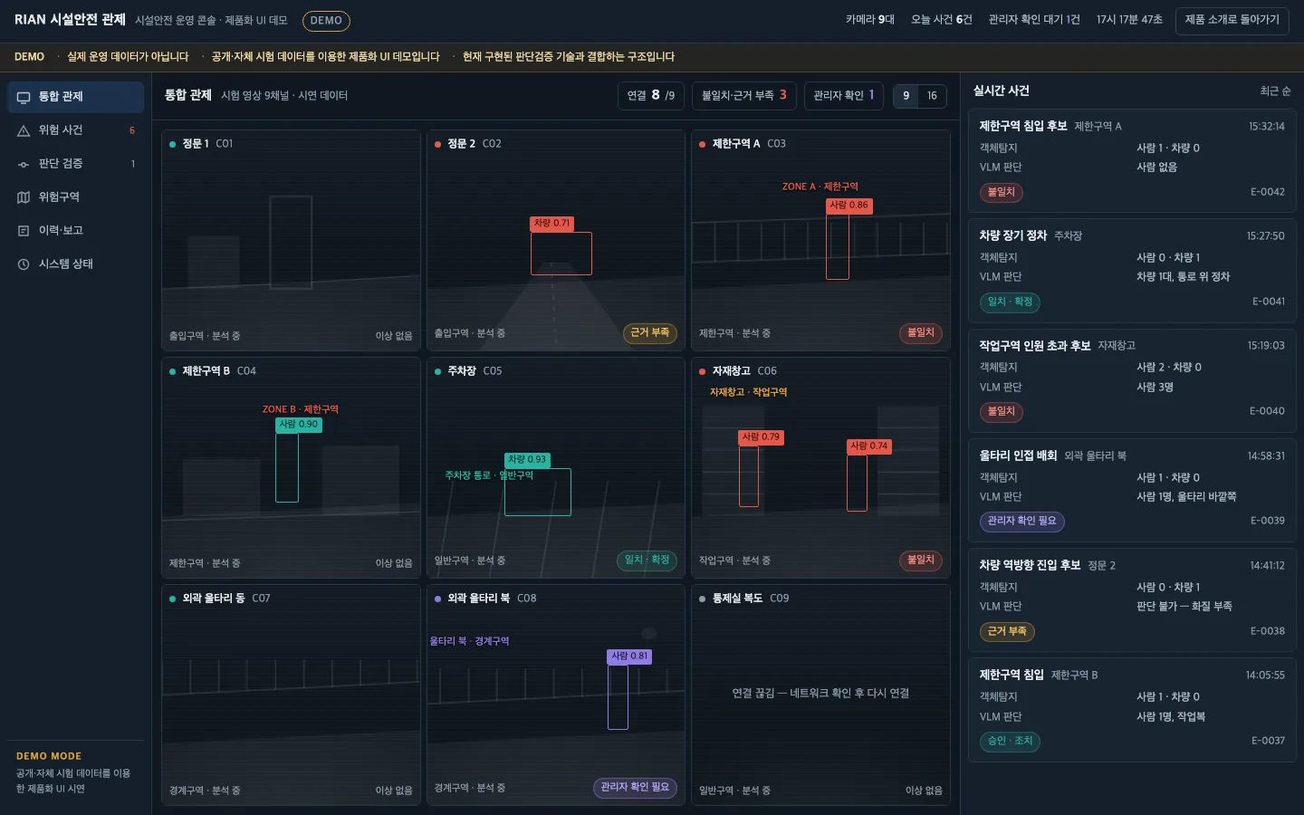
Task: Select the disconnected 통제실 복도 C09 tile
Action: coord(820,695)
